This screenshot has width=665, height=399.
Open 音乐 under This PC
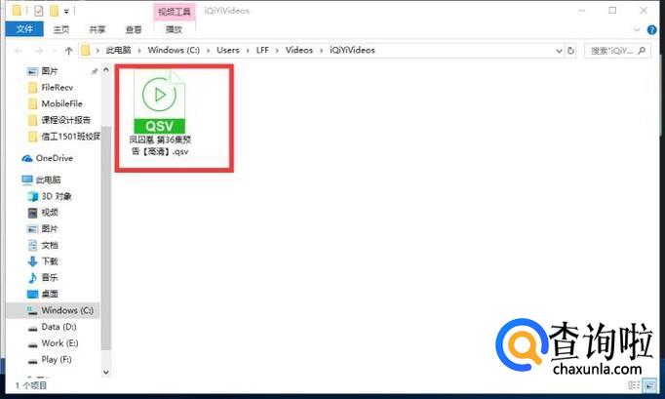coord(50,278)
